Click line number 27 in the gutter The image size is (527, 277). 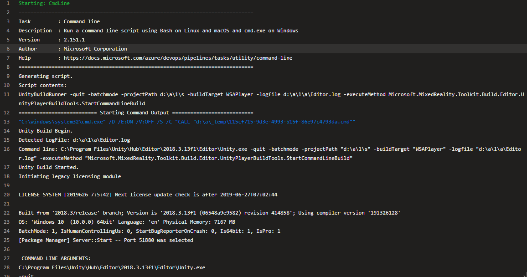(x=7, y=258)
